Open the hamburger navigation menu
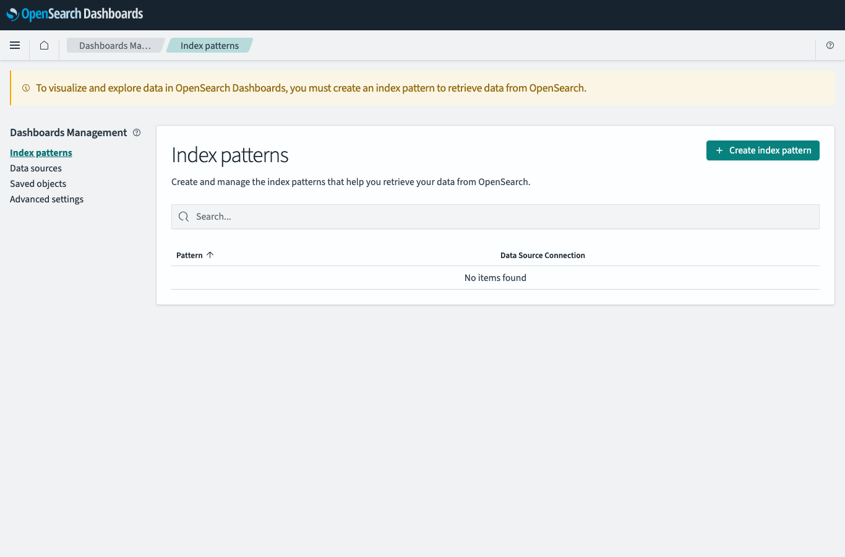Screen dimensions: 845x557 (15, 45)
